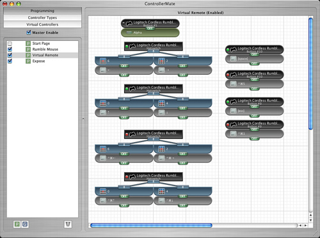Click the gamepad icon on Alpha's controller block
The image size is (320, 238).
click(129, 23)
